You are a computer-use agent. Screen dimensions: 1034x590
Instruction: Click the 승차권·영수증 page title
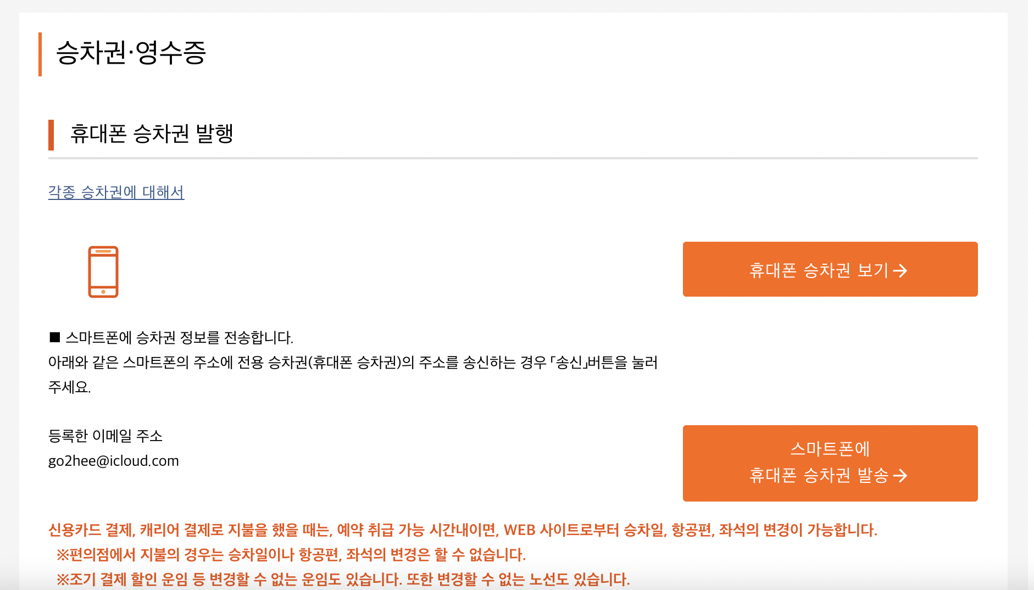click(x=131, y=53)
